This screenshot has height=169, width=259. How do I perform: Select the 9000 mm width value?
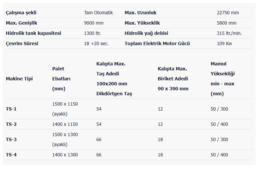click(94, 23)
